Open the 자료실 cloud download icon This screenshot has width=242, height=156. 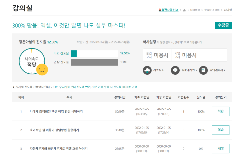click(147, 70)
